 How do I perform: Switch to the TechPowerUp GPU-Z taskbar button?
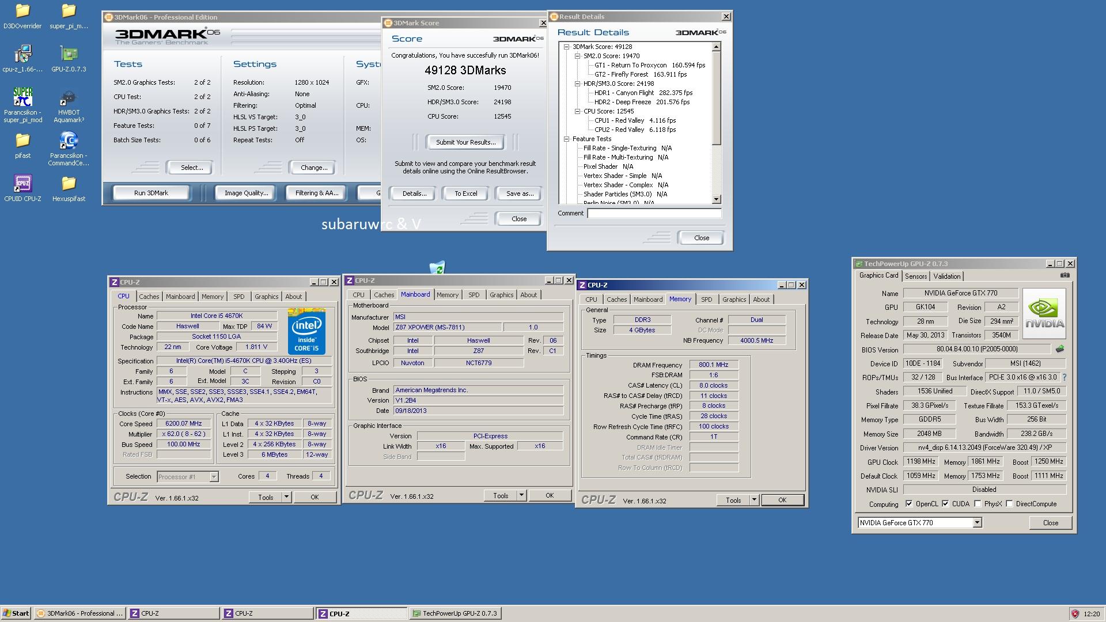455,613
